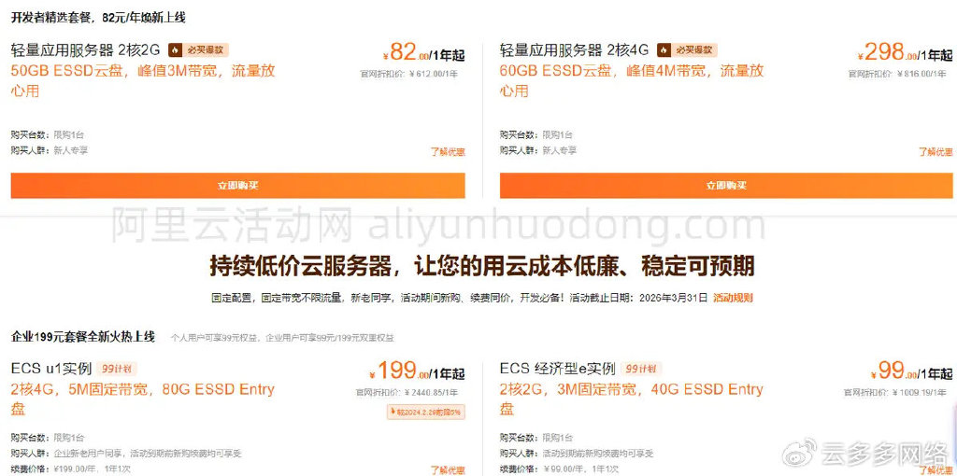Click the 2核4G, 5M固定带宽 description

(x=143, y=399)
